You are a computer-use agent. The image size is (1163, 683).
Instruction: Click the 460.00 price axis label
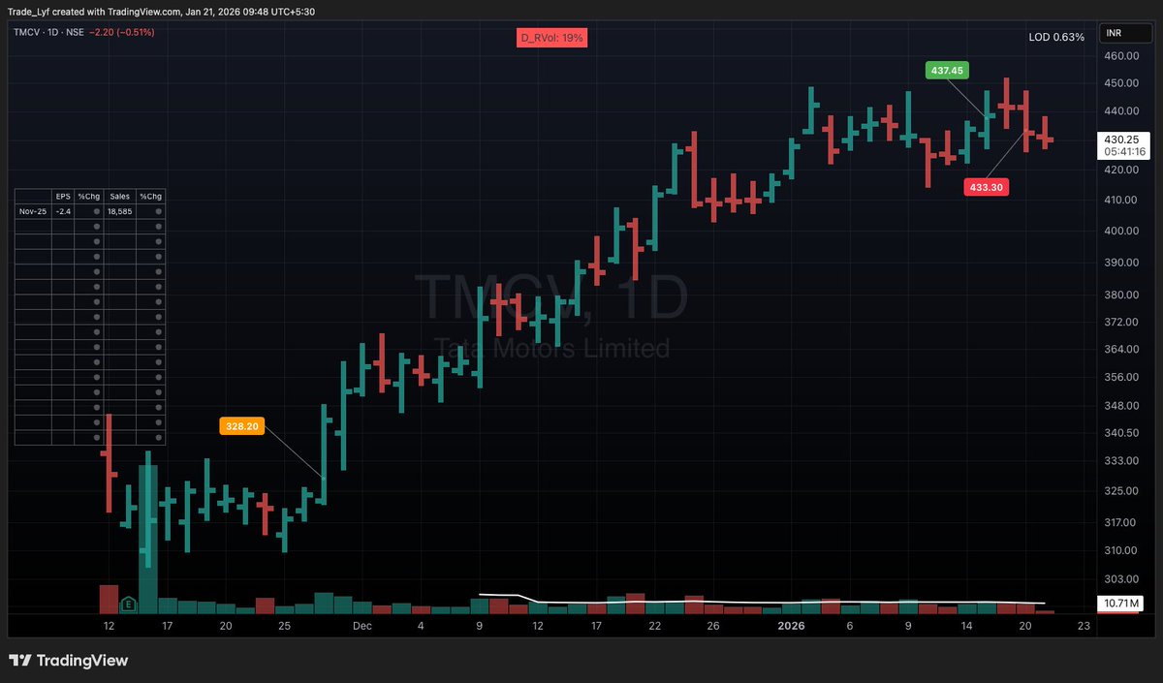(x=1120, y=57)
